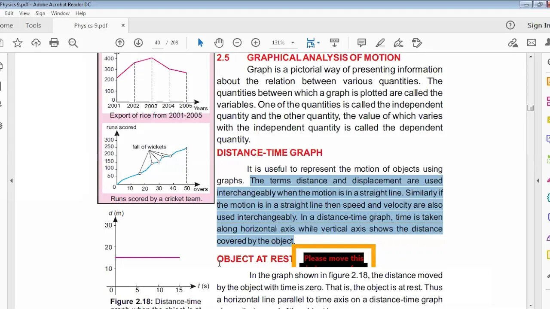Click caption Export of rice from 2001-2005
This screenshot has width=550, height=309.
coord(156,115)
